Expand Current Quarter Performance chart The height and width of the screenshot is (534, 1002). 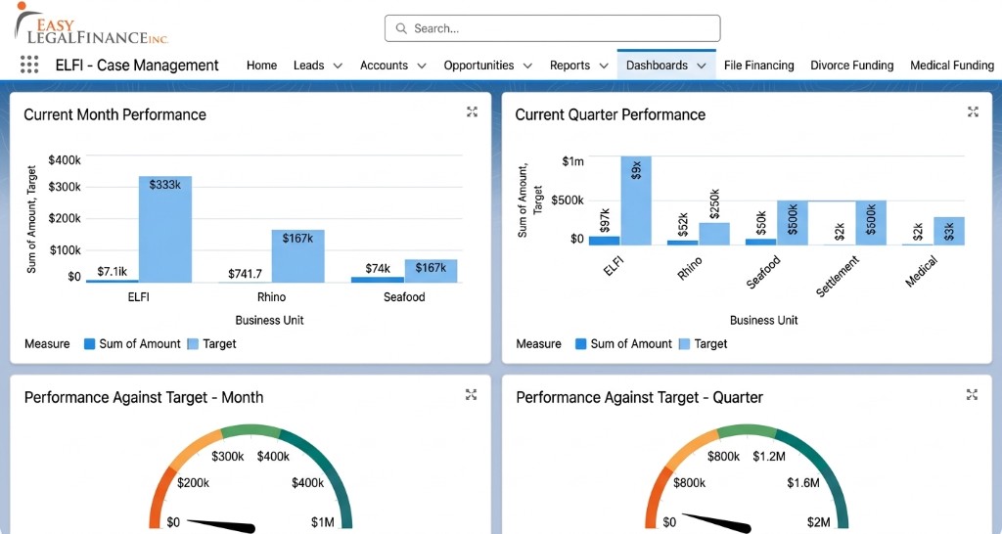click(x=973, y=111)
